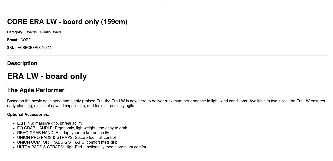Click the Description section heading
Image resolution: width=333 pixels, height=161 pixels.
coord(22,63)
